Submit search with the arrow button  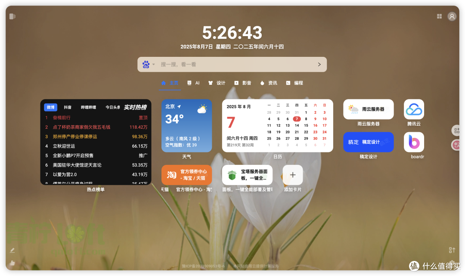[x=319, y=64]
